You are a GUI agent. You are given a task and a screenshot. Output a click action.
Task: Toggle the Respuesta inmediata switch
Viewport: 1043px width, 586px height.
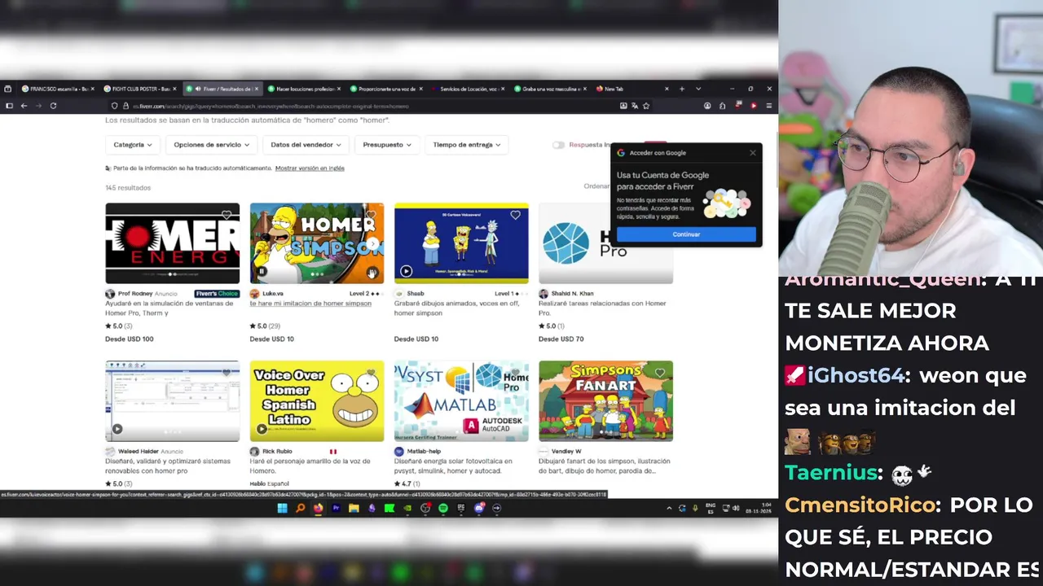[558, 145]
